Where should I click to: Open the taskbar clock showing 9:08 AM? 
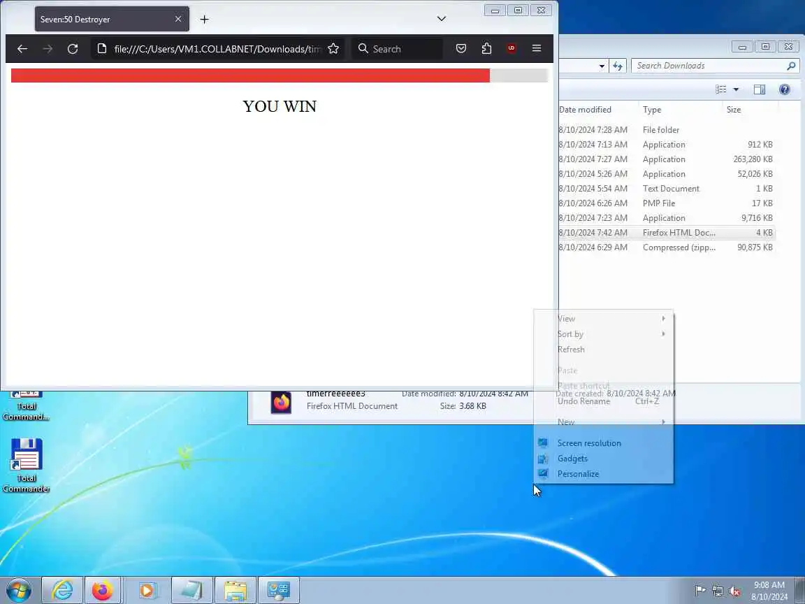(769, 591)
